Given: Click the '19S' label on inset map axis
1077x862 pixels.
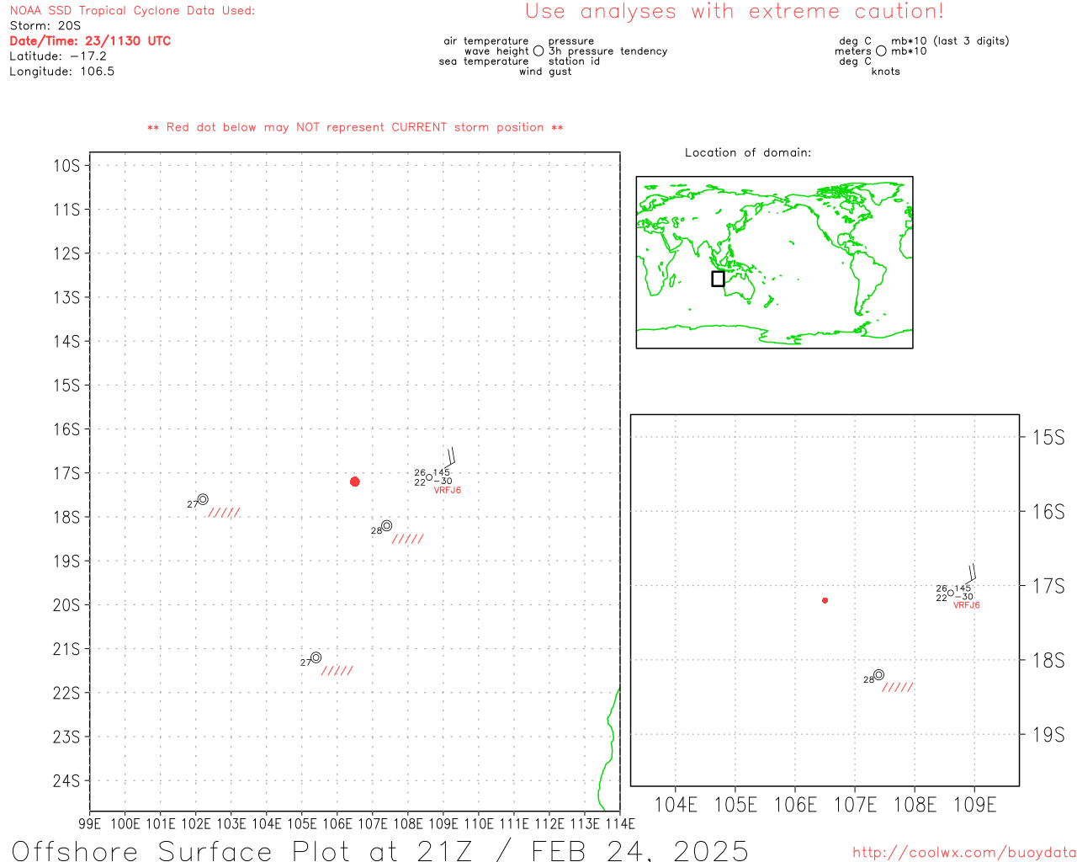Looking at the screenshot, I should coord(1048,735).
